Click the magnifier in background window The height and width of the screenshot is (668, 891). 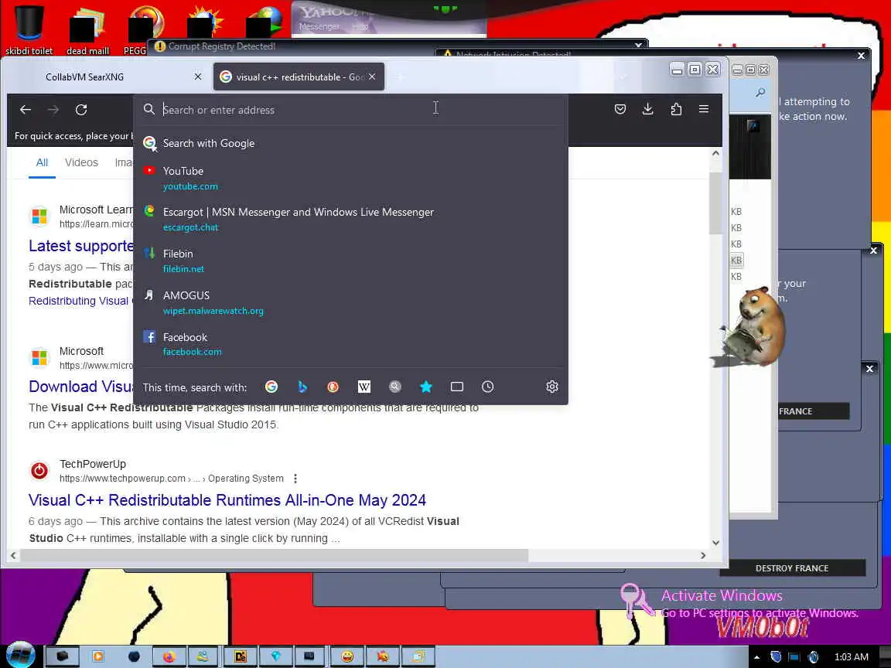click(760, 93)
